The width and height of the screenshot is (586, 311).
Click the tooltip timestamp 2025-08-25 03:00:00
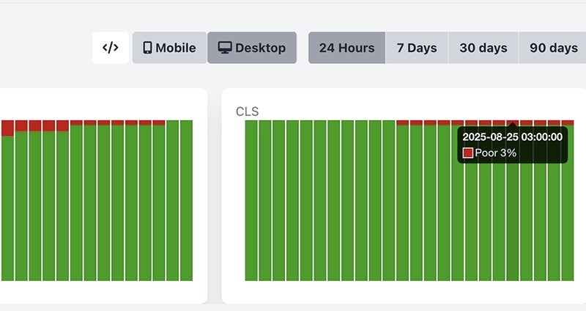(512, 137)
